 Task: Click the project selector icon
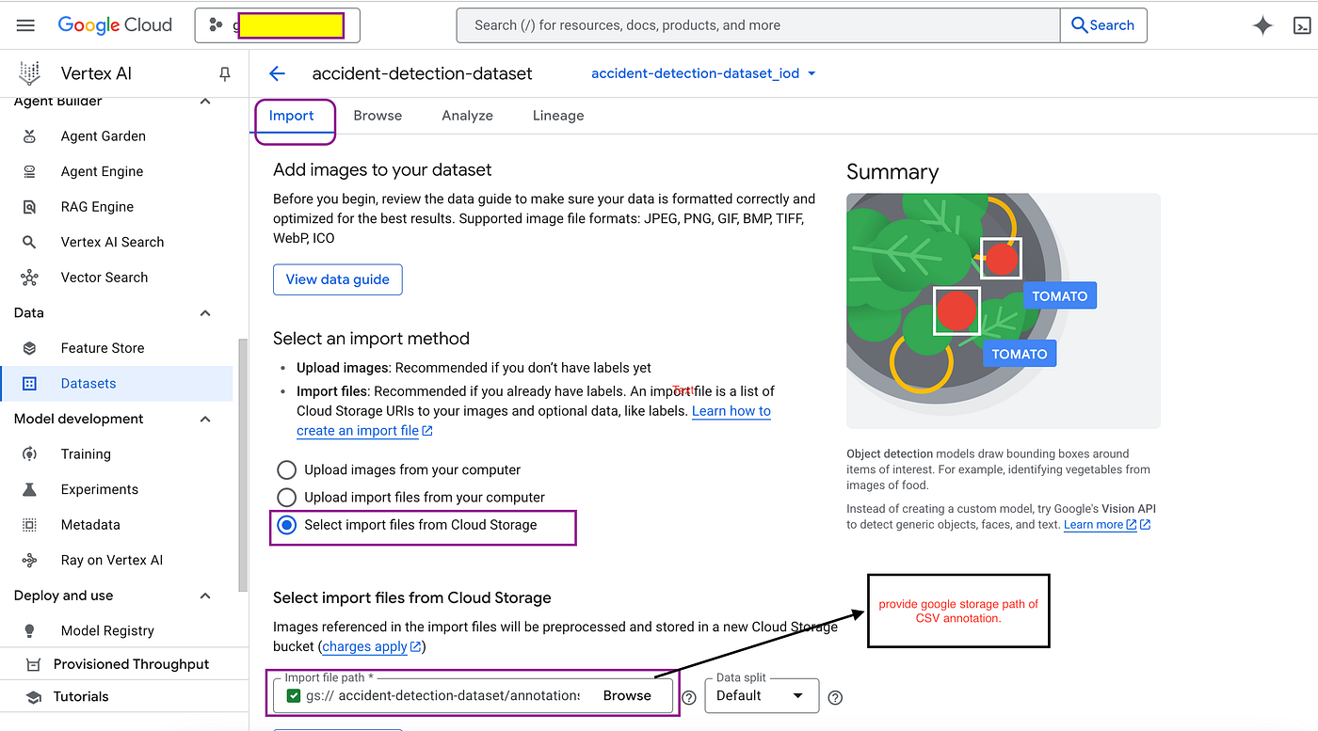(x=216, y=25)
